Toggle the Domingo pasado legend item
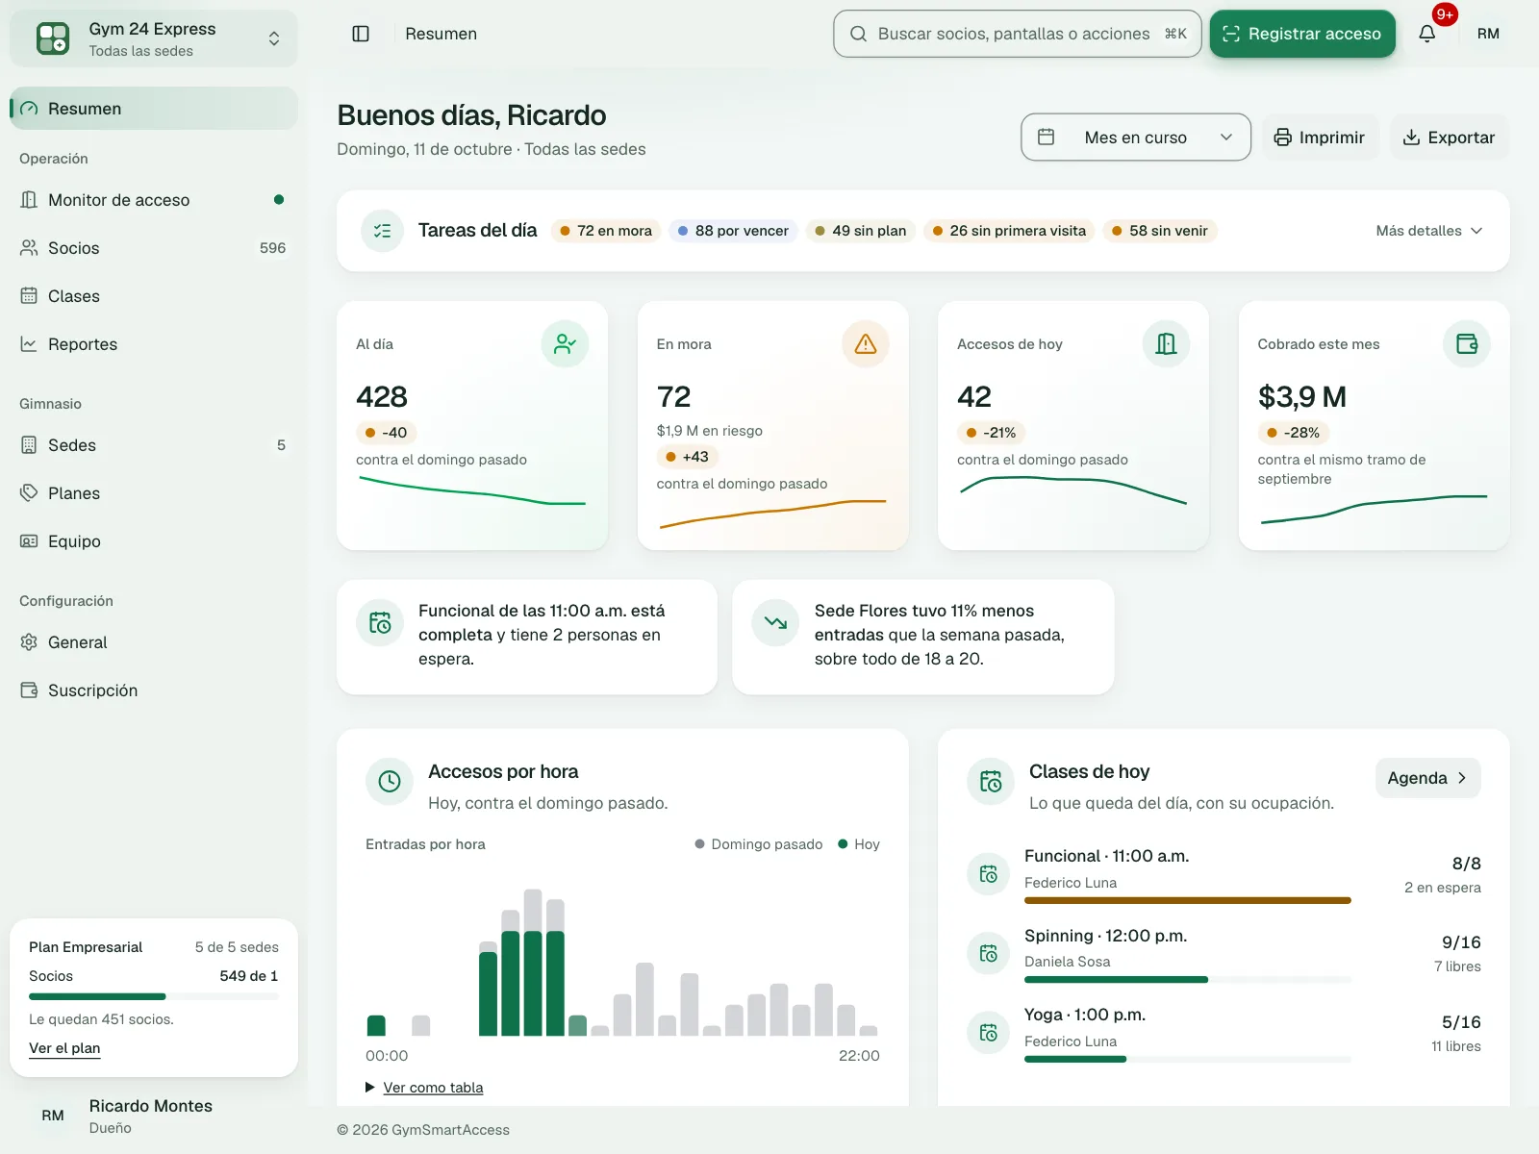 click(x=759, y=844)
